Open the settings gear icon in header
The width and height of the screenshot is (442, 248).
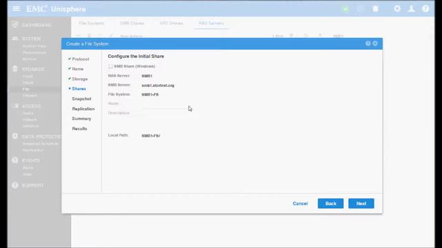point(397,9)
